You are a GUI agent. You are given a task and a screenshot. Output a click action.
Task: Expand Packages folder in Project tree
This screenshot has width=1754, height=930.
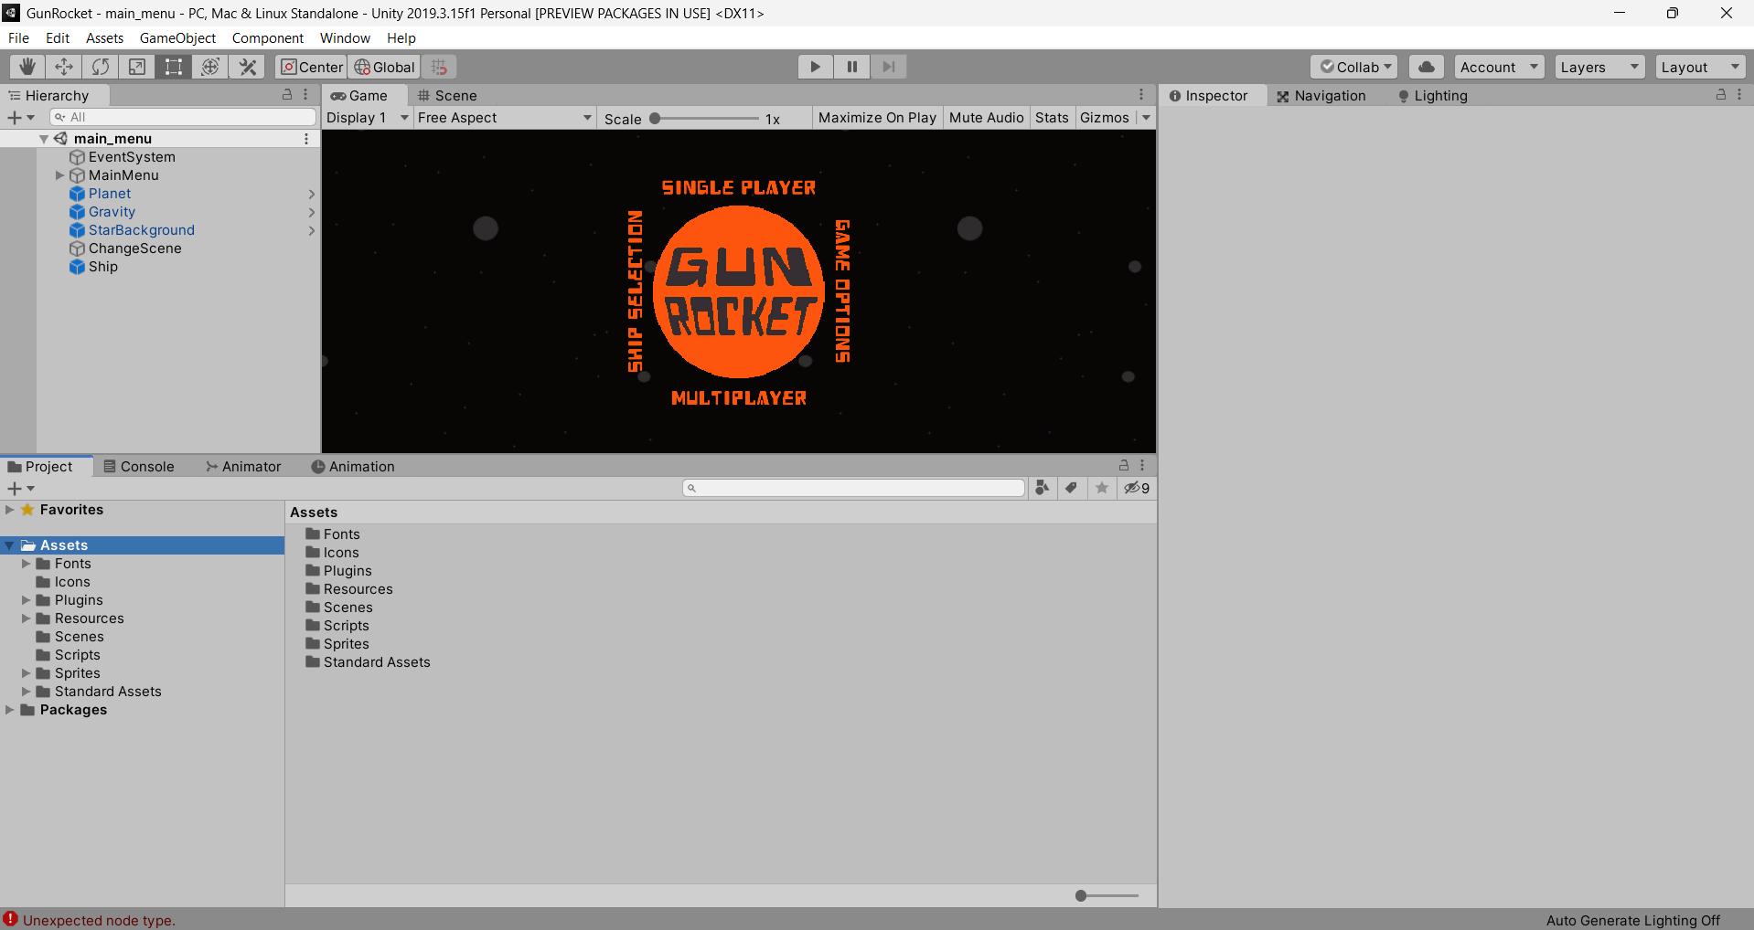tap(9, 710)
